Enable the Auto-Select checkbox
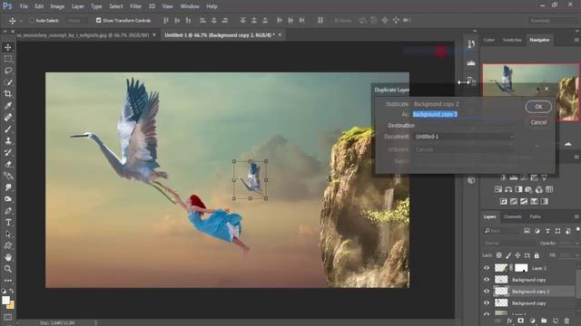 pyautogui.click(x=32, y=20)
